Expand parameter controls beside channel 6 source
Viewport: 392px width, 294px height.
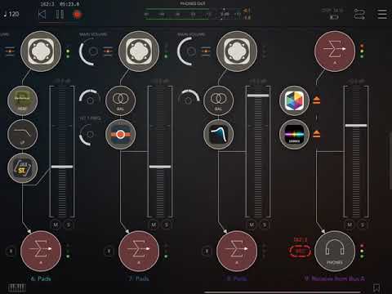pos(10,51)
